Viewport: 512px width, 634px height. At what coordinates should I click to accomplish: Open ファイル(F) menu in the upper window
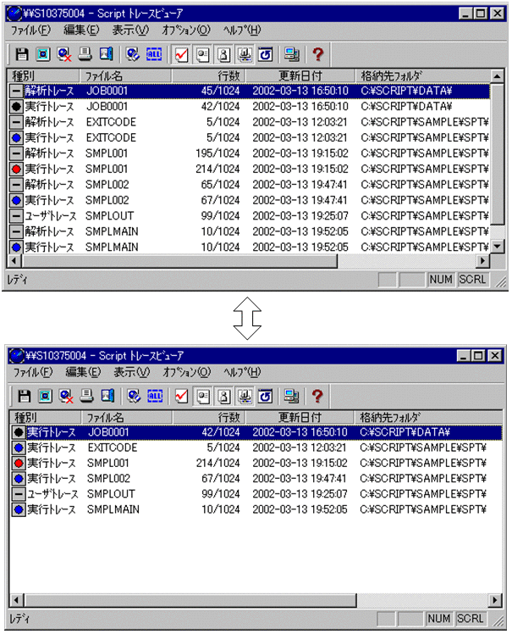[x=31, y=30]
